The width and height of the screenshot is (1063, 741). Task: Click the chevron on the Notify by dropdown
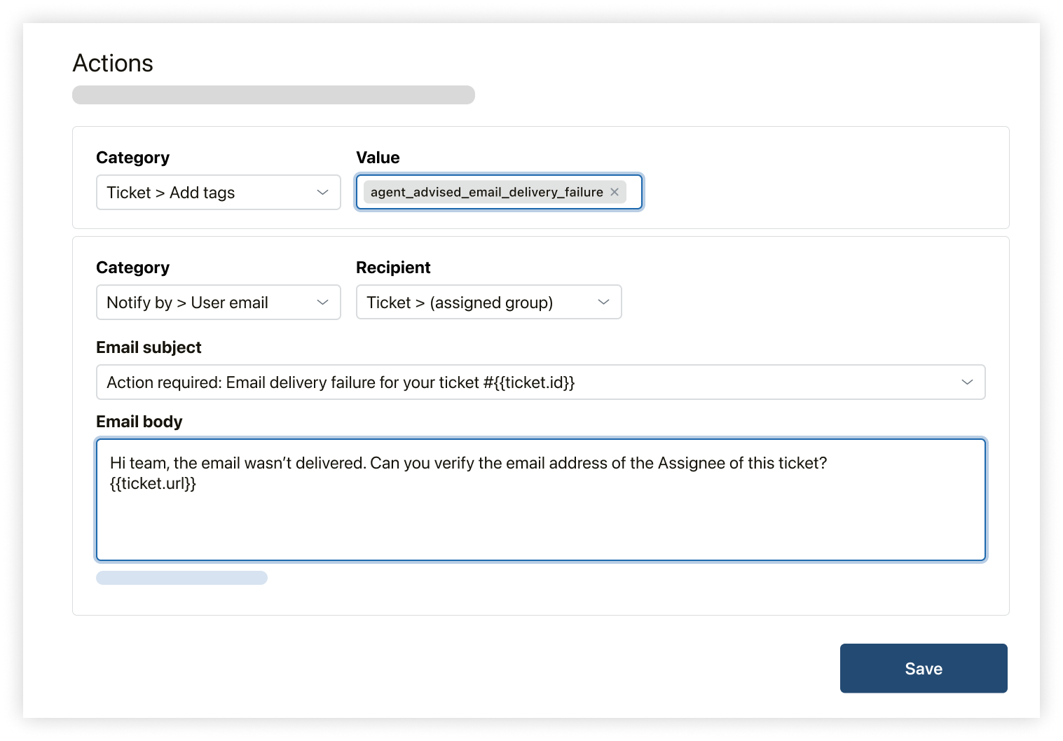[323, 302]
